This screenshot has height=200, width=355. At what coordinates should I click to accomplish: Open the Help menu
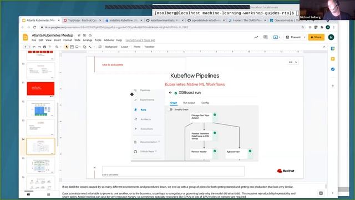(x=119, y=40)
